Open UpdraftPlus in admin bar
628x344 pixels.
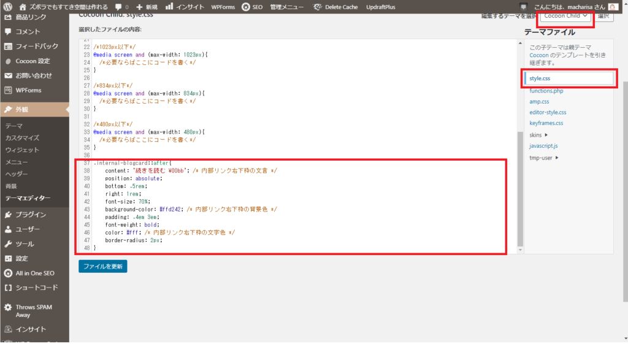(380, 7)
